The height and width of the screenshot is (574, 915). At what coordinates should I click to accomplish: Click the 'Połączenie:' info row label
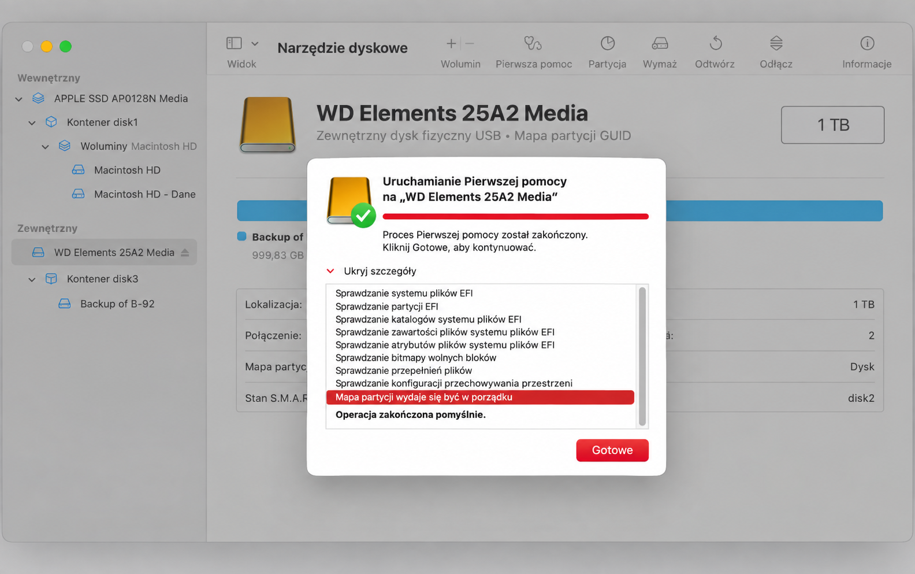pyautogui.click(x=273, y=335)
